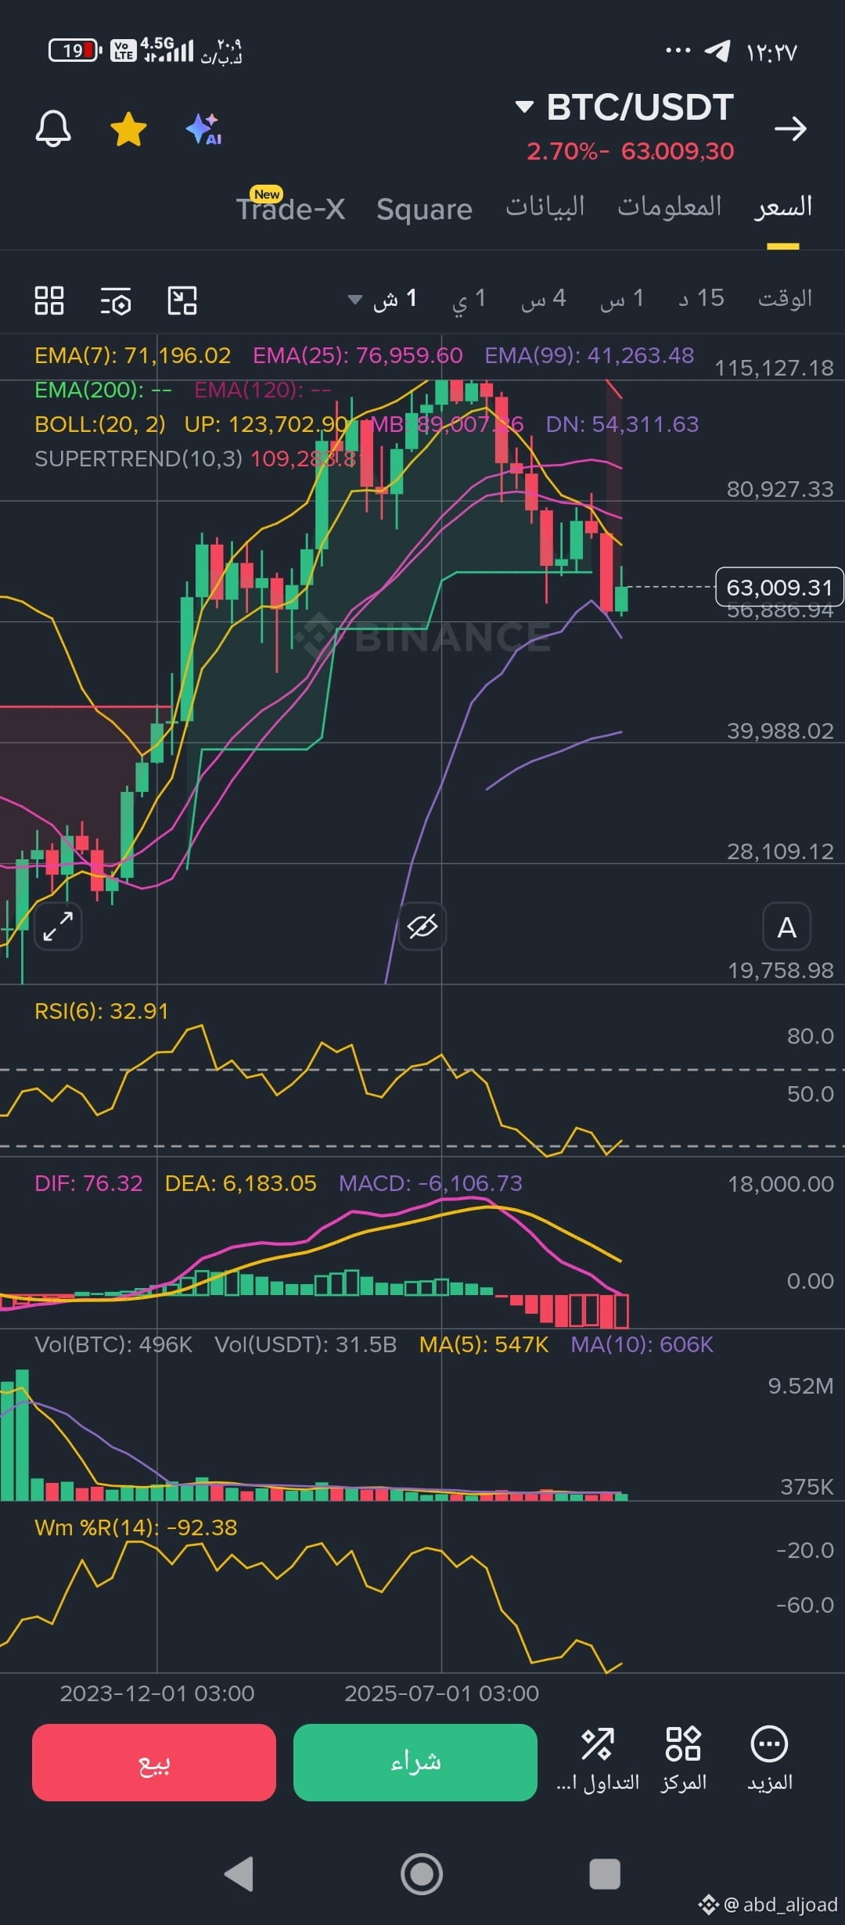845x1925 pixels.
Task: Select 4 س interval
Action: pos(544,299)
